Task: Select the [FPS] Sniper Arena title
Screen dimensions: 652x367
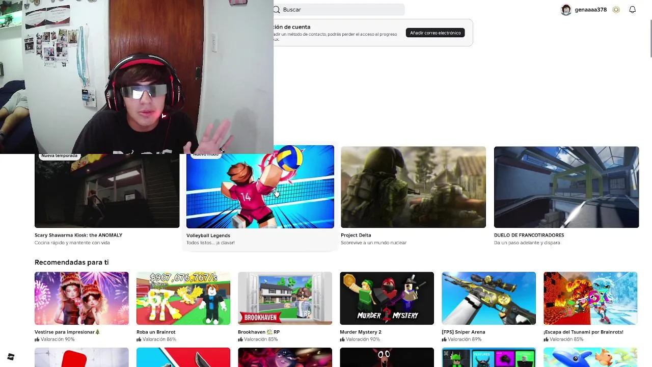Action: click(x=464, y=332)
